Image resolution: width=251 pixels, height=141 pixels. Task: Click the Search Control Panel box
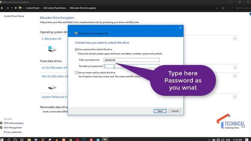pyautogui.click(x=240, y=8)
